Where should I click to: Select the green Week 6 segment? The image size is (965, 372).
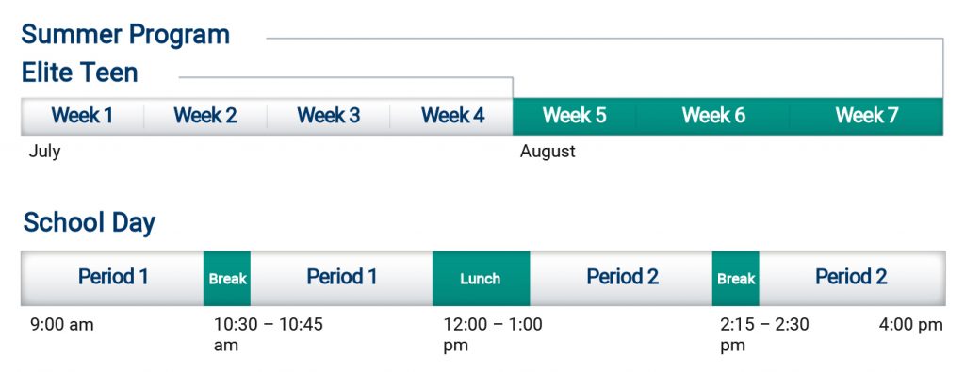coord(712,116)
